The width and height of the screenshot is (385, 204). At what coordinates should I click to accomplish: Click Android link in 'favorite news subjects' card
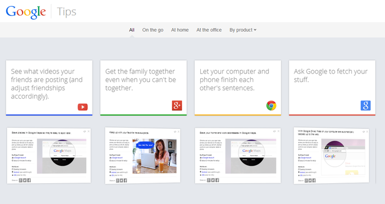(114, 172)
